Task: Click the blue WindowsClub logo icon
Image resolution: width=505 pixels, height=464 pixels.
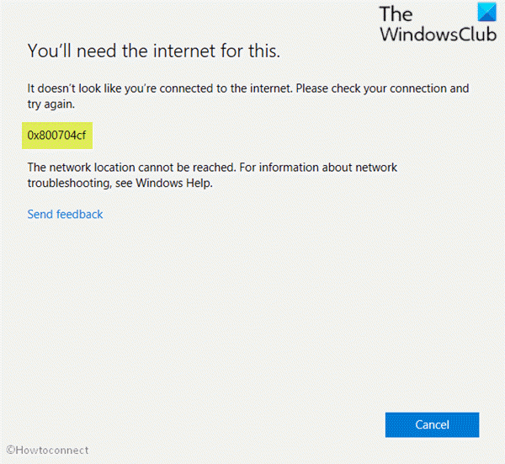Action: [x=487, y=12]
